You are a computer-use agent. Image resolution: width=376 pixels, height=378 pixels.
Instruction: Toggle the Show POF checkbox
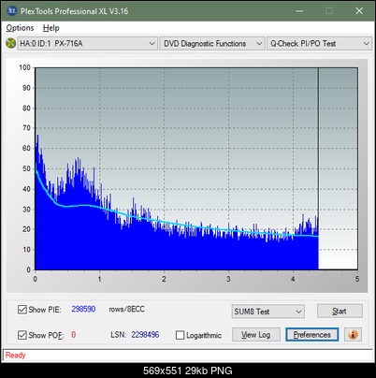(22, 335)
